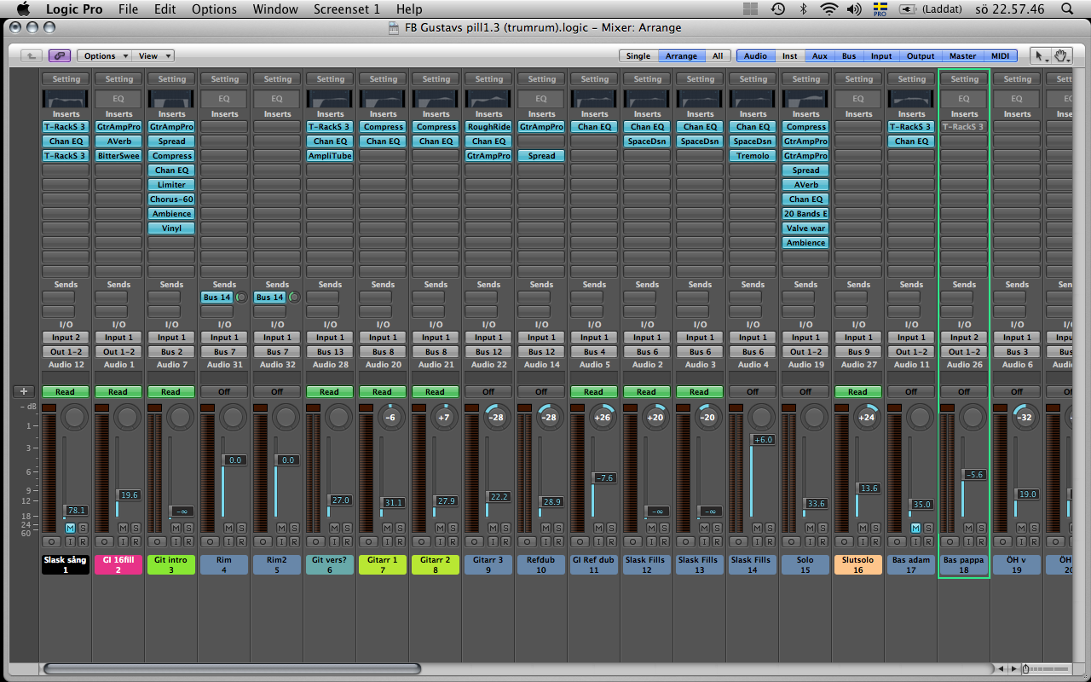Open the RoughRide insert on Gitarr 3 channel
This screenshot has height=682, width=1091.
(x=488, y=127)
